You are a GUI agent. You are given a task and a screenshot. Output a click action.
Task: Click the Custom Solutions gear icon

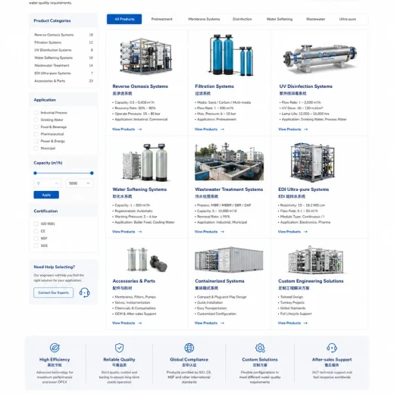(x=260, y=348)
